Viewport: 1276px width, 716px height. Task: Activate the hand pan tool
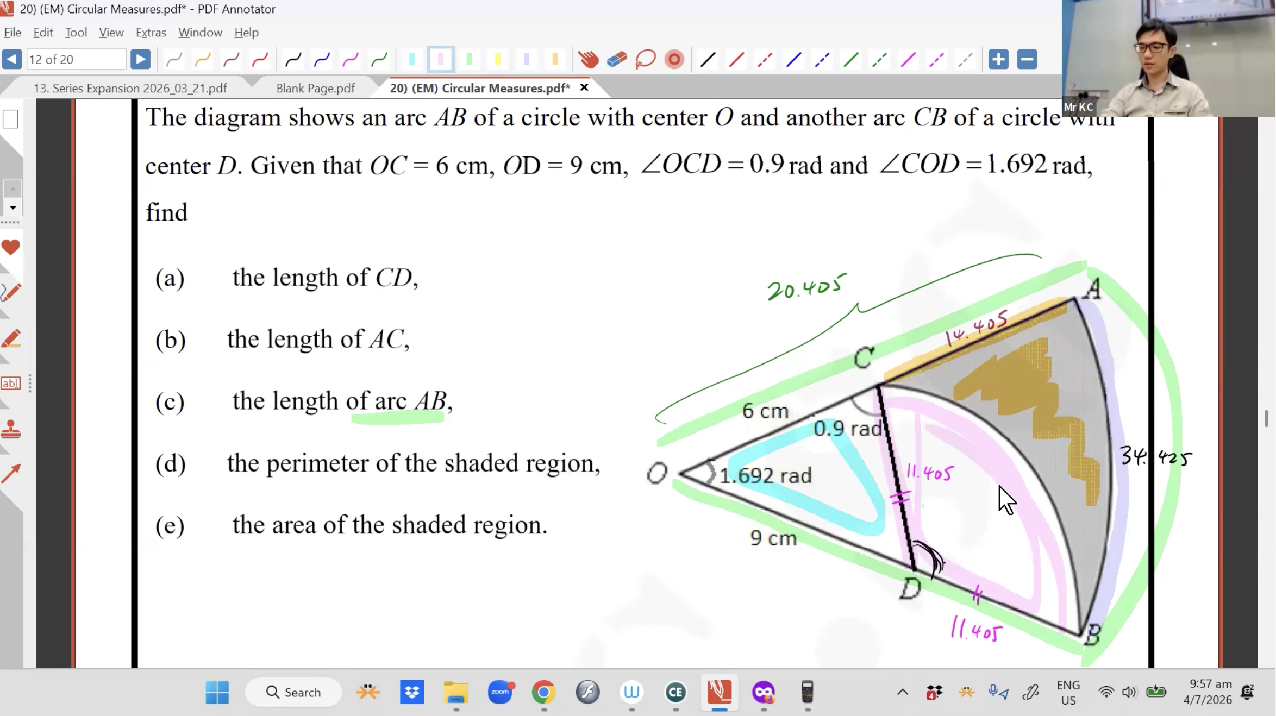pos(588,59)
